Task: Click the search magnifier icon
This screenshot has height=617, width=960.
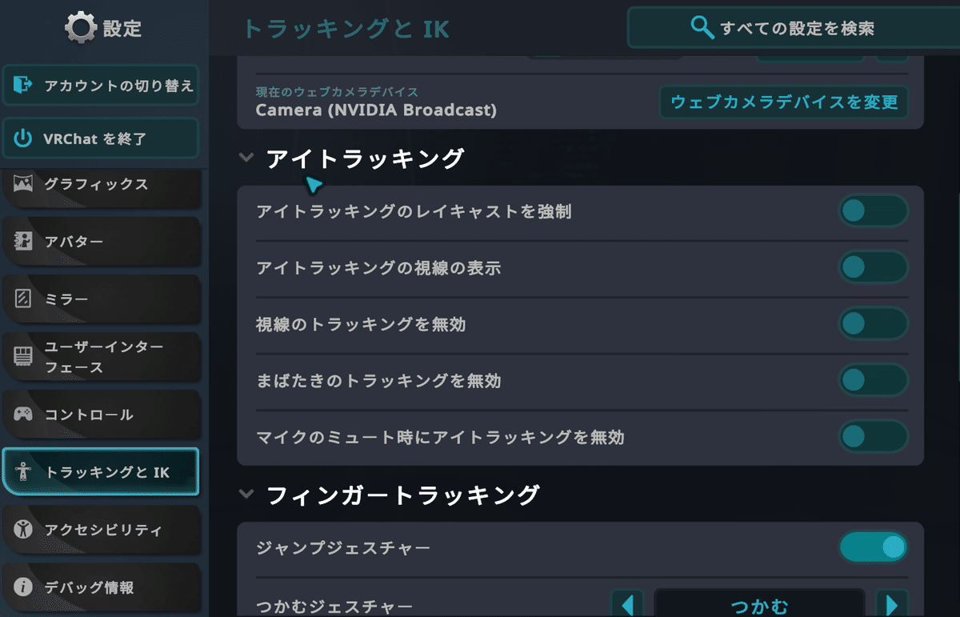Action: coord(702,27)
